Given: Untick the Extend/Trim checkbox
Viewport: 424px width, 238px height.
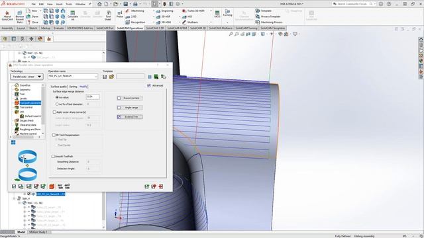Looking at the screenshot, I should 119,117.
